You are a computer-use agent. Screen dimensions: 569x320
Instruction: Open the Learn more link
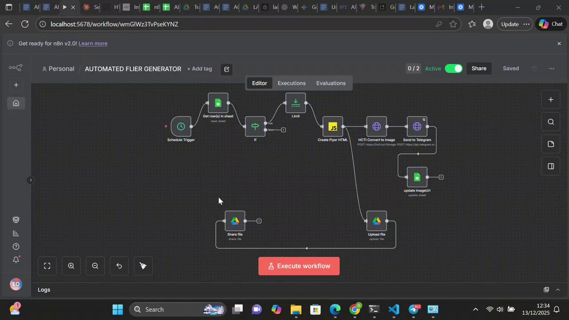pos(93,43)
